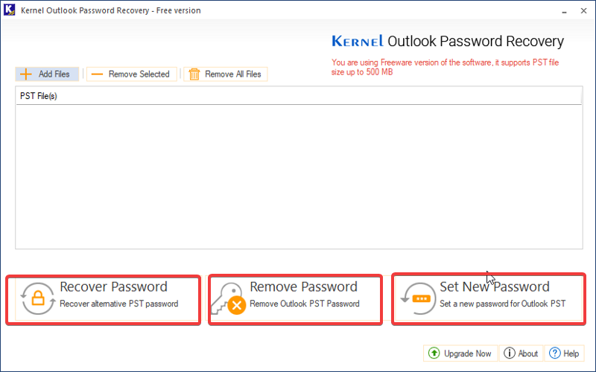Click the About info circle icon
The image size is (596, 372).
pos(509,353)
